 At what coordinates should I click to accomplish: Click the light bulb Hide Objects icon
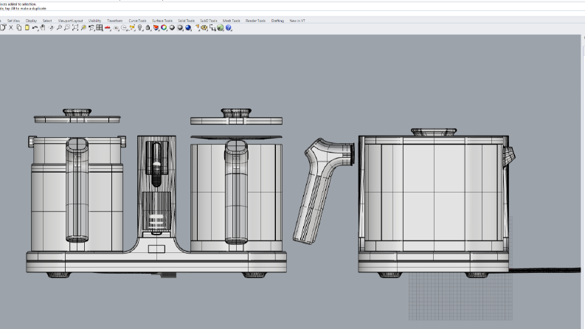click(140, 27)
